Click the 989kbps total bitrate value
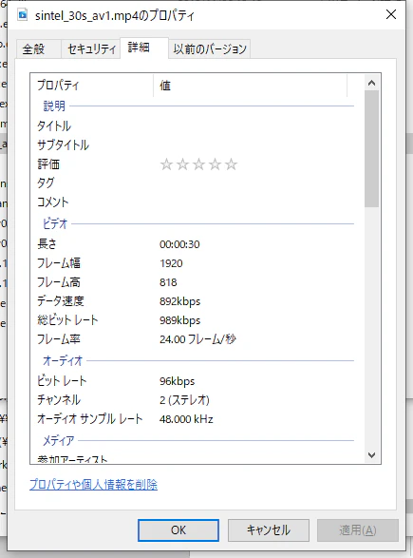 [179, 320]
